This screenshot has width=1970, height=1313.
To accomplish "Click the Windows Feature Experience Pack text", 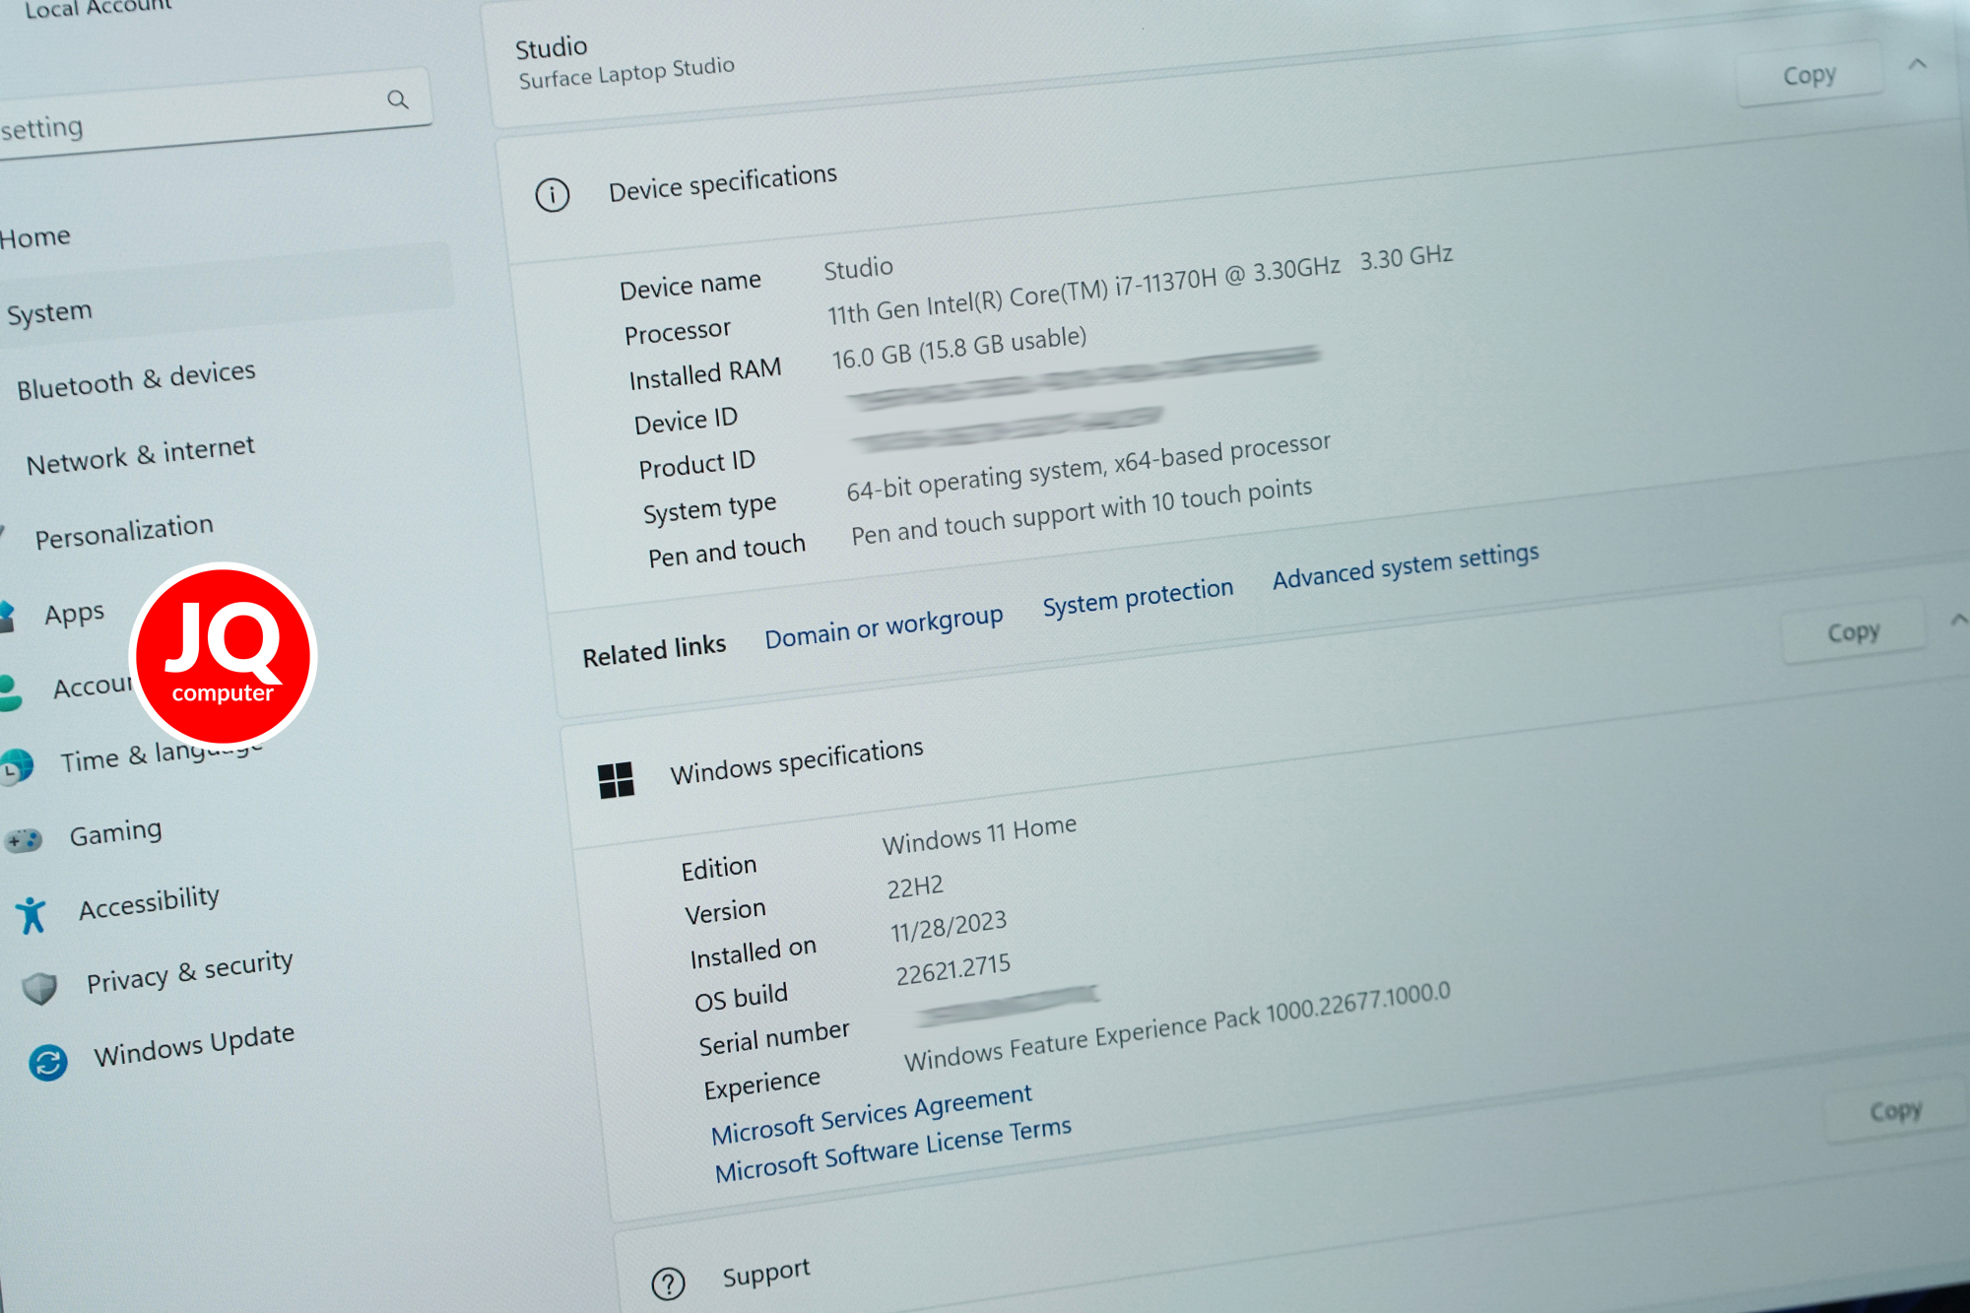I will [x=1177, y=1026].
